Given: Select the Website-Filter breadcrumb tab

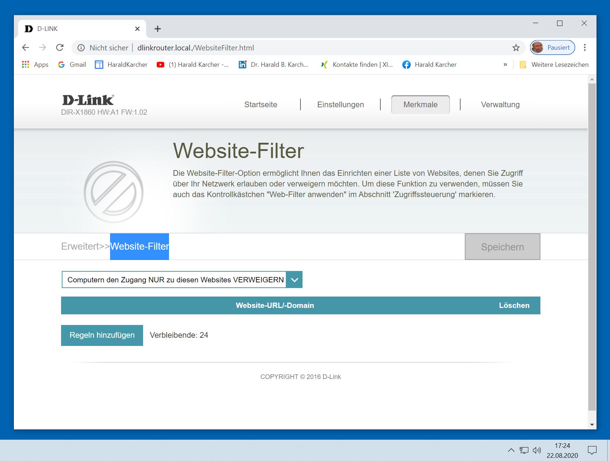Looking at the screenshot, I should click(x=140, y=246).
